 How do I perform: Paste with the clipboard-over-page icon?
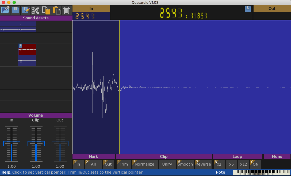click(x=56, y=10)
